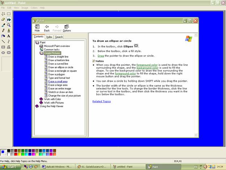Pick the bright red color swatch
Image resolution: width=226 pixels, height=170 pixels.
click(x=16, y=154)
